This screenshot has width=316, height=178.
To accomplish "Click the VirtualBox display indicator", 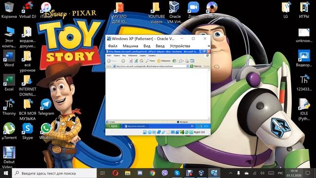I will pos(173,132).
